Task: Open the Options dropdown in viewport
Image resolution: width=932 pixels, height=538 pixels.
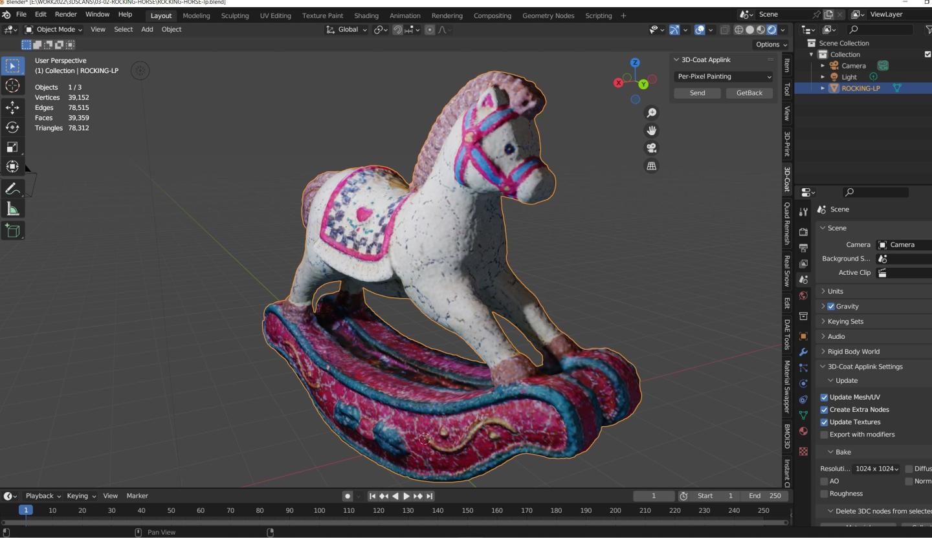Action: tap(771, 44)
